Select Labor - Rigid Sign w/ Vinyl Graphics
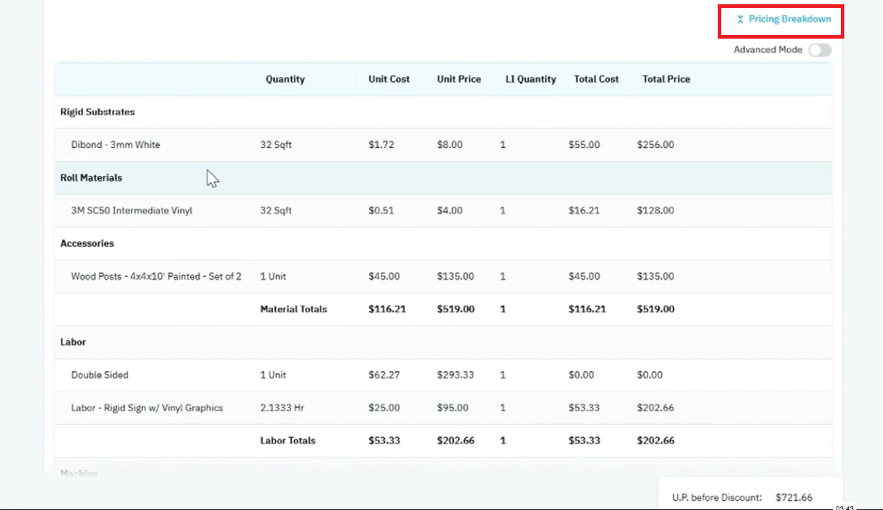The height and width of the screenshot is (510, 883). click(x=443, y=408)
